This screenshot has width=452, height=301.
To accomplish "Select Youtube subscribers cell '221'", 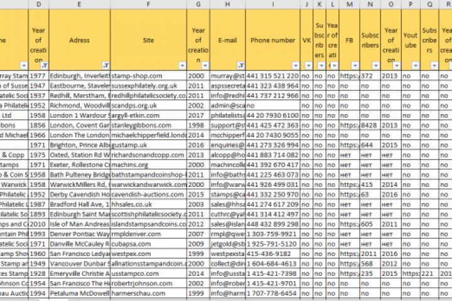I will click(x=429, y=273).
